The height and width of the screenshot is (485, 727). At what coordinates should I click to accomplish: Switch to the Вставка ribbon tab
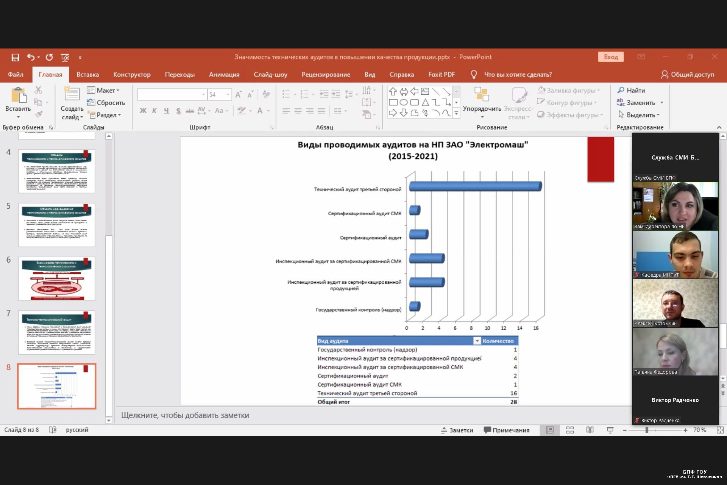click(87, 74)
